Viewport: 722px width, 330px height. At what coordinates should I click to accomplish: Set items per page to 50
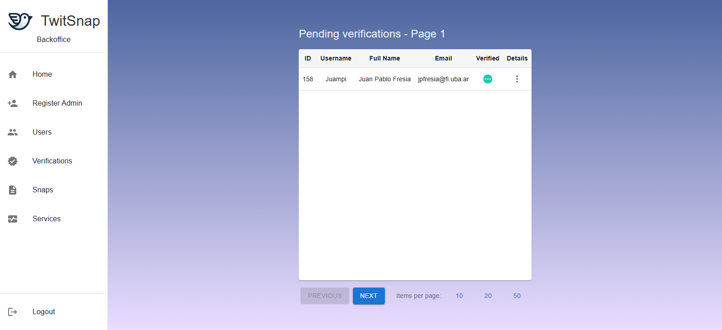click(517, 296)
